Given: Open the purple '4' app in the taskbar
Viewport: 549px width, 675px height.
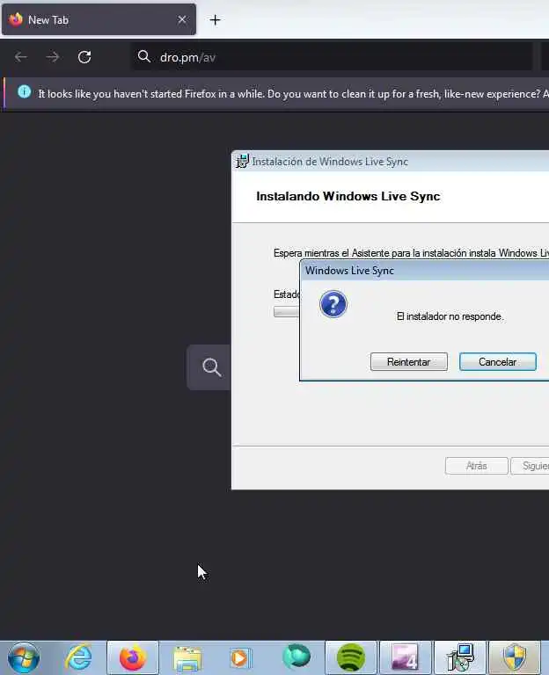Looking at the screenshot, I should 405,657.
